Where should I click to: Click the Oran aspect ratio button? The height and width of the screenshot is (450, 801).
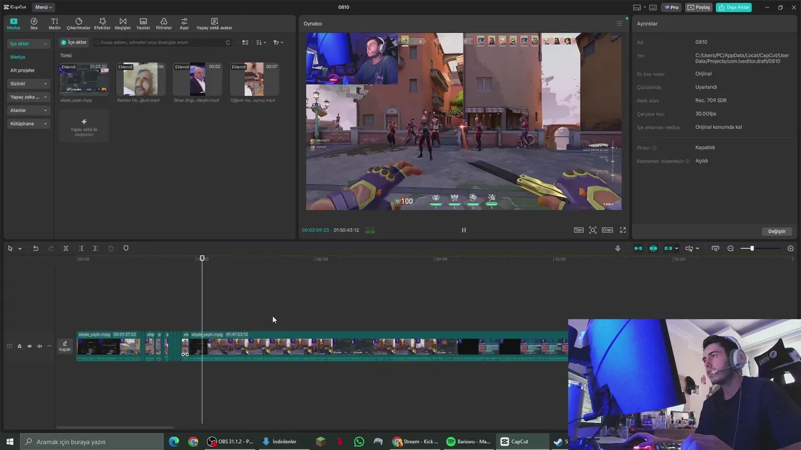click(x=607, y=230)
